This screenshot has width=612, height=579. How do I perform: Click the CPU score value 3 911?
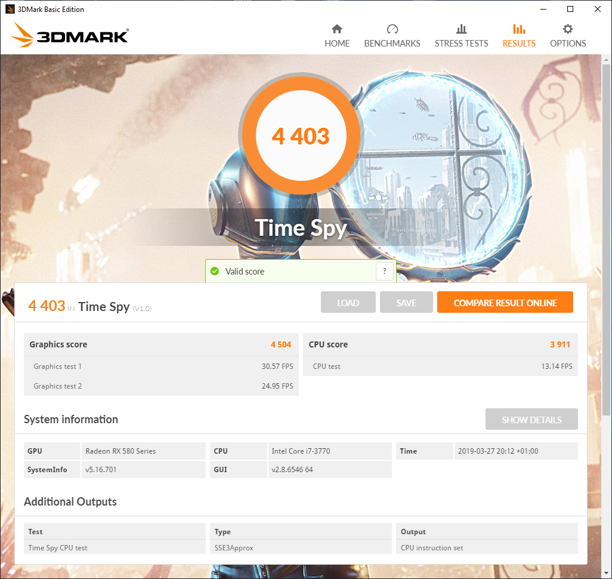(560, 344)
